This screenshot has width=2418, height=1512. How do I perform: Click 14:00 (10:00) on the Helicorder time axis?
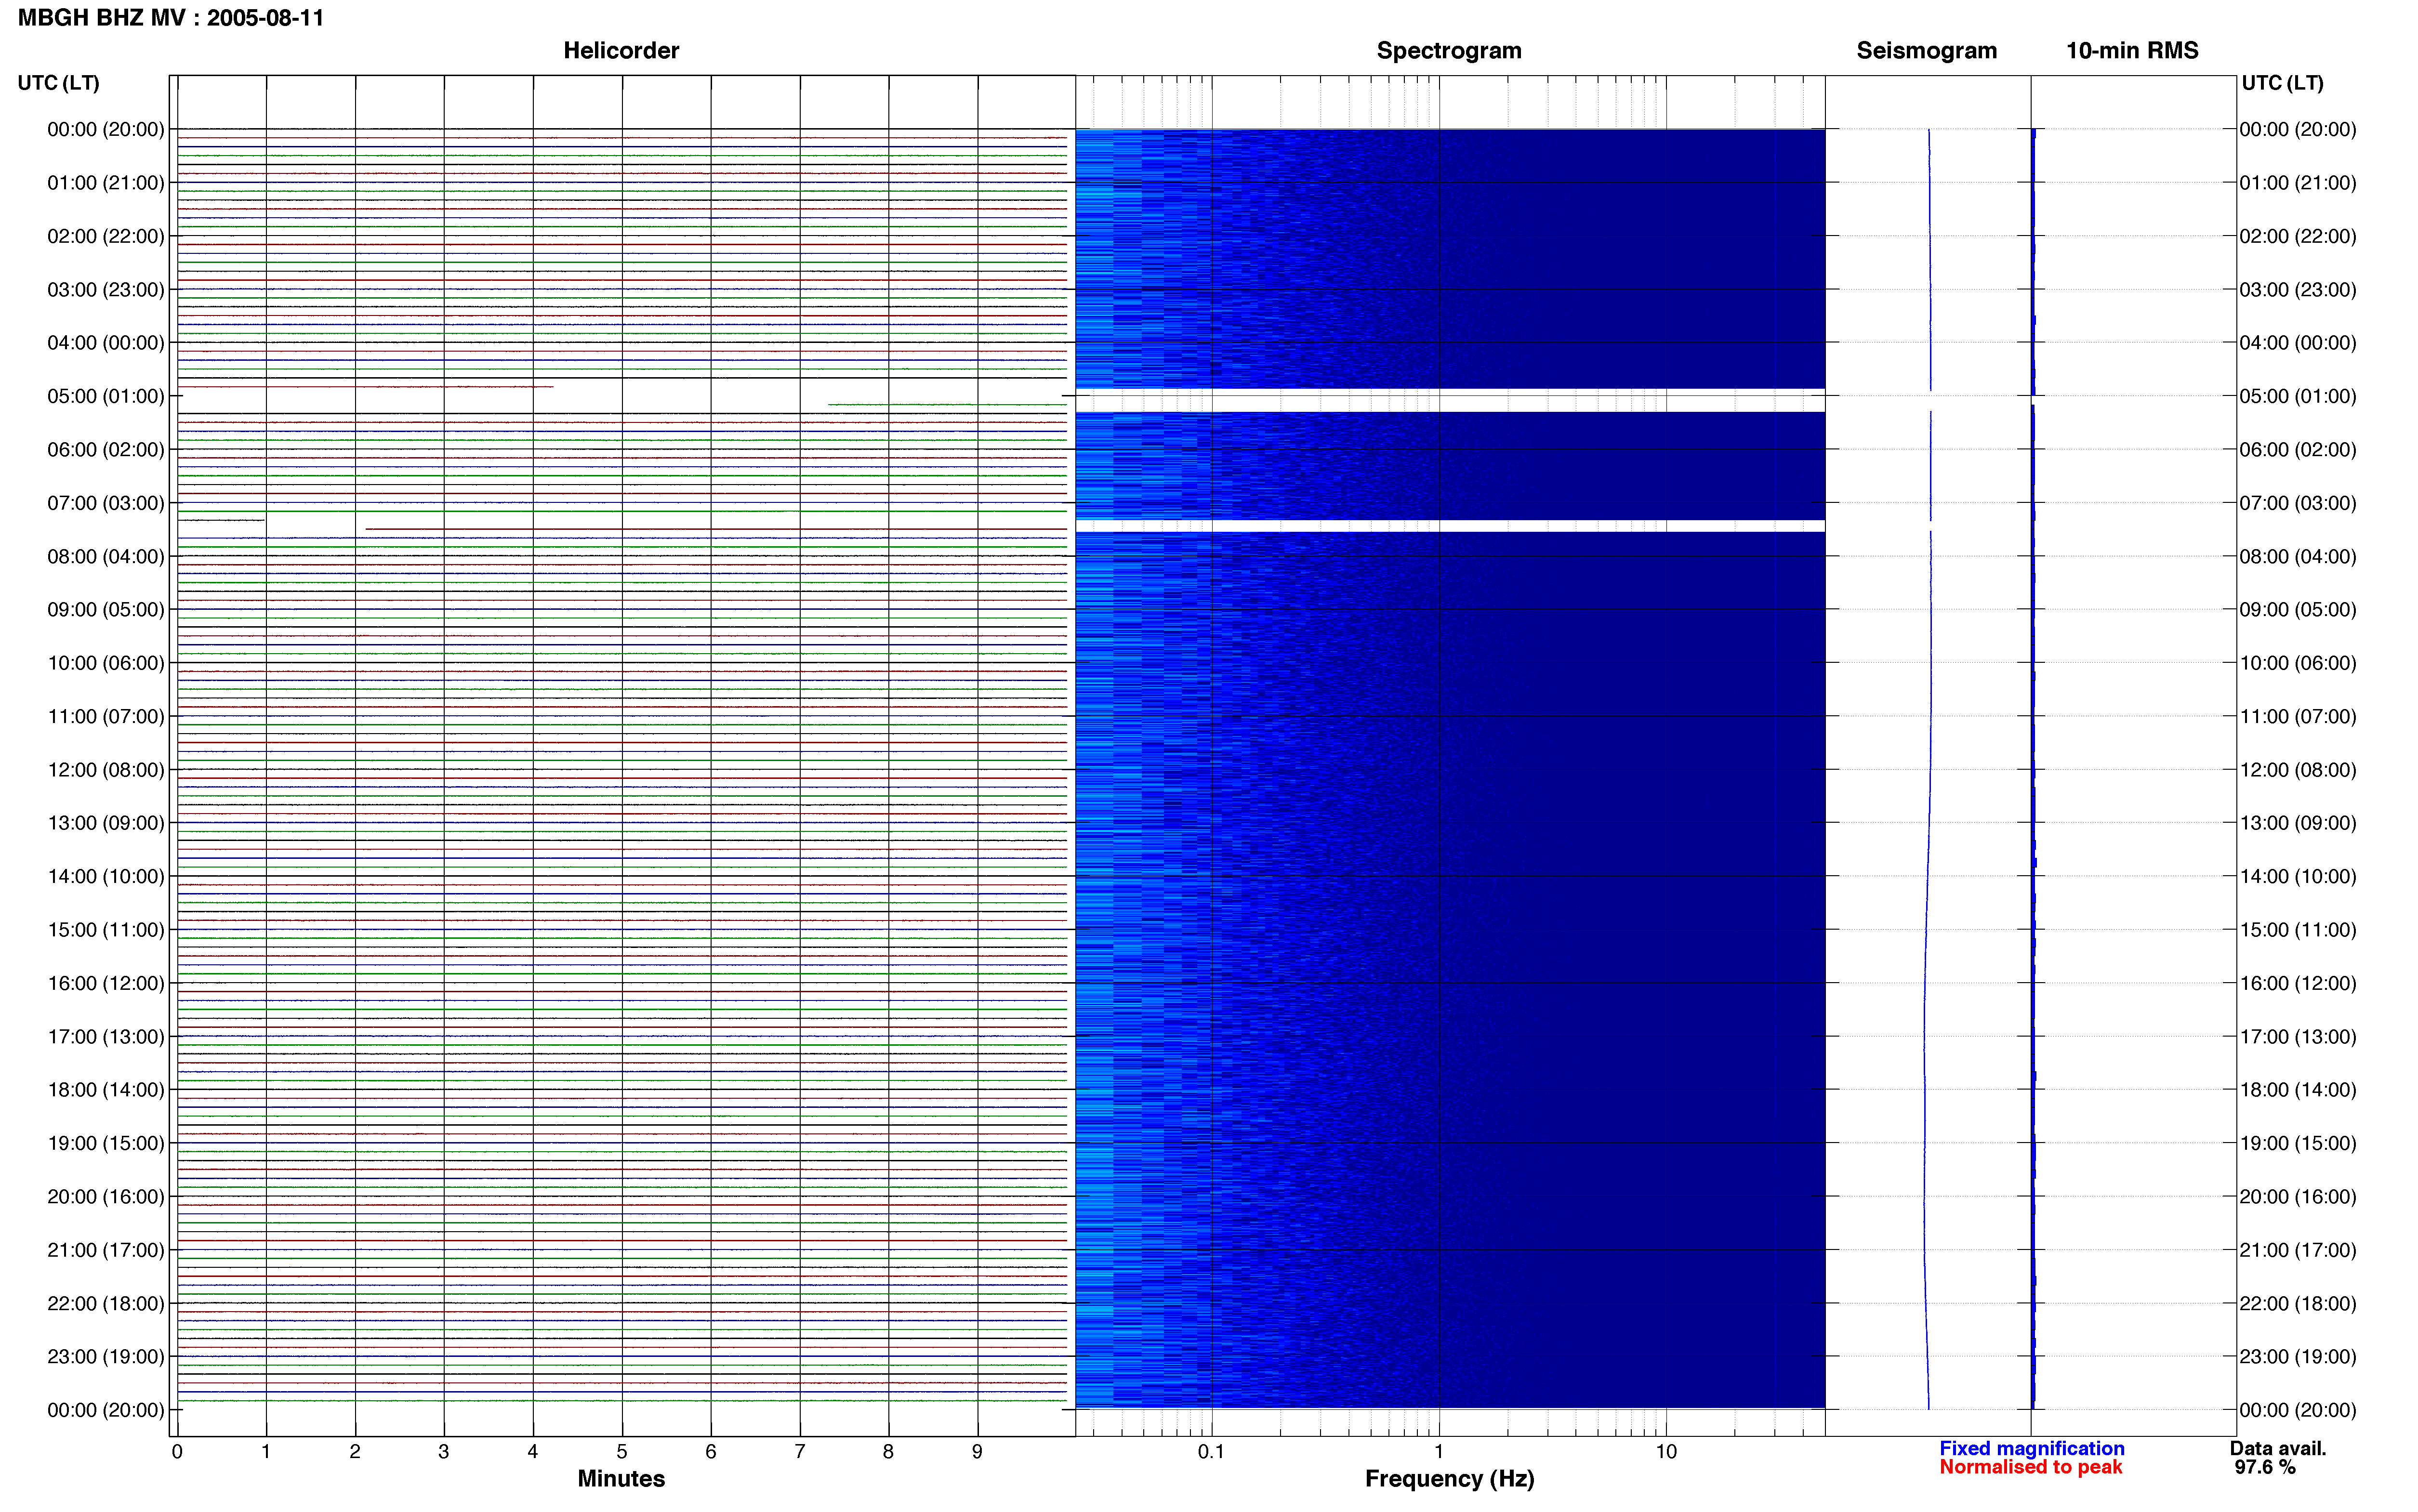(x=106, y=876)
